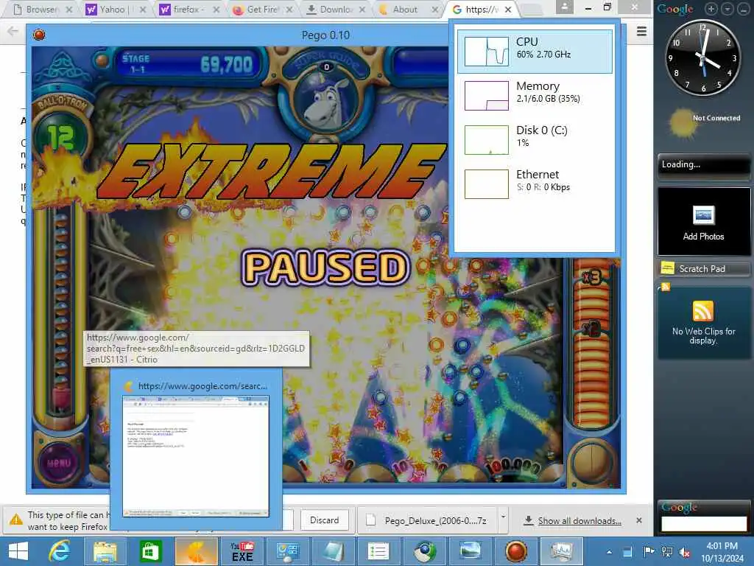
Task: Click the Pego window title bar ball icon
Action: pyautogui.click(x=39, y=35)
